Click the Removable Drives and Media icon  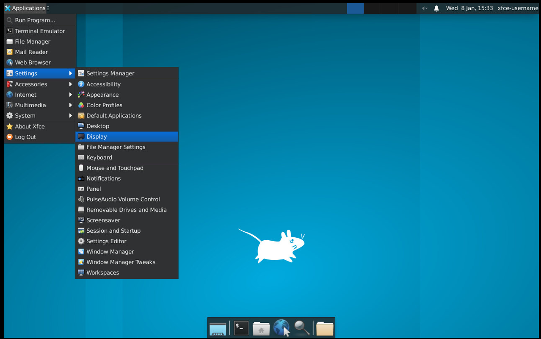tap(81, 210)
